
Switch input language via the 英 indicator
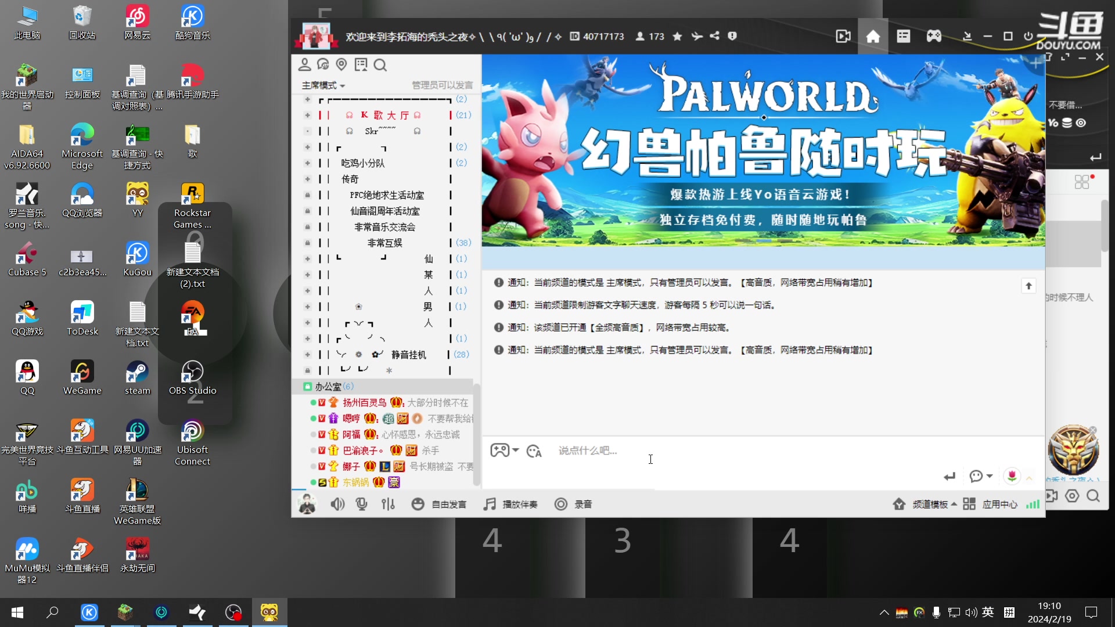point(988,612)
